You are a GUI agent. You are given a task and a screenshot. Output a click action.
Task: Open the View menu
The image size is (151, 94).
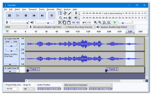tap(24, 9)
